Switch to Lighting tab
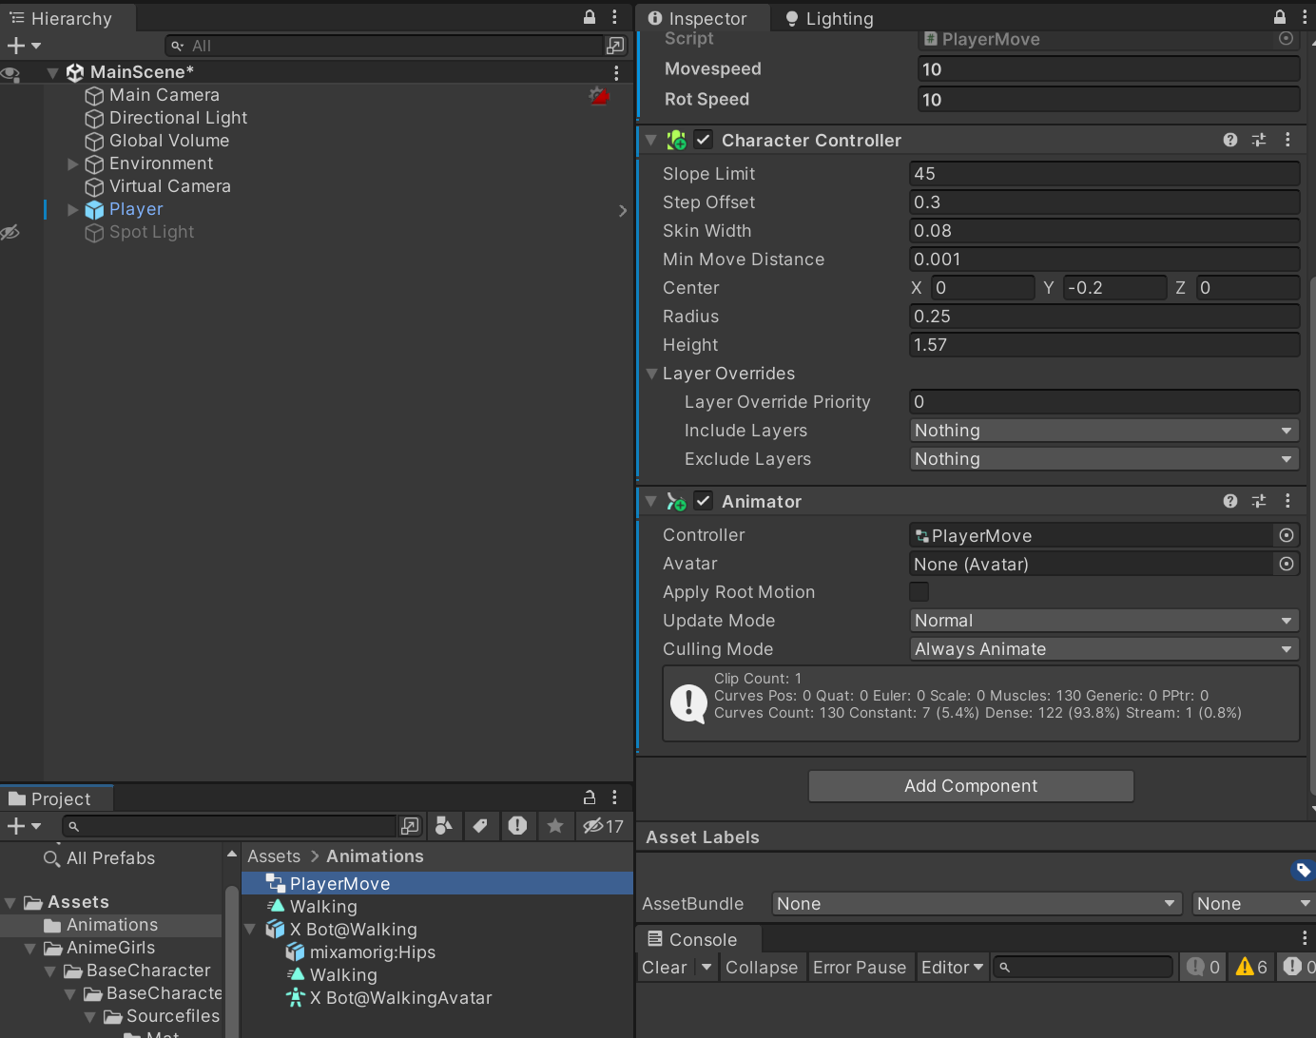This screenshot has height=1038, width=1316. pos(830,18)
